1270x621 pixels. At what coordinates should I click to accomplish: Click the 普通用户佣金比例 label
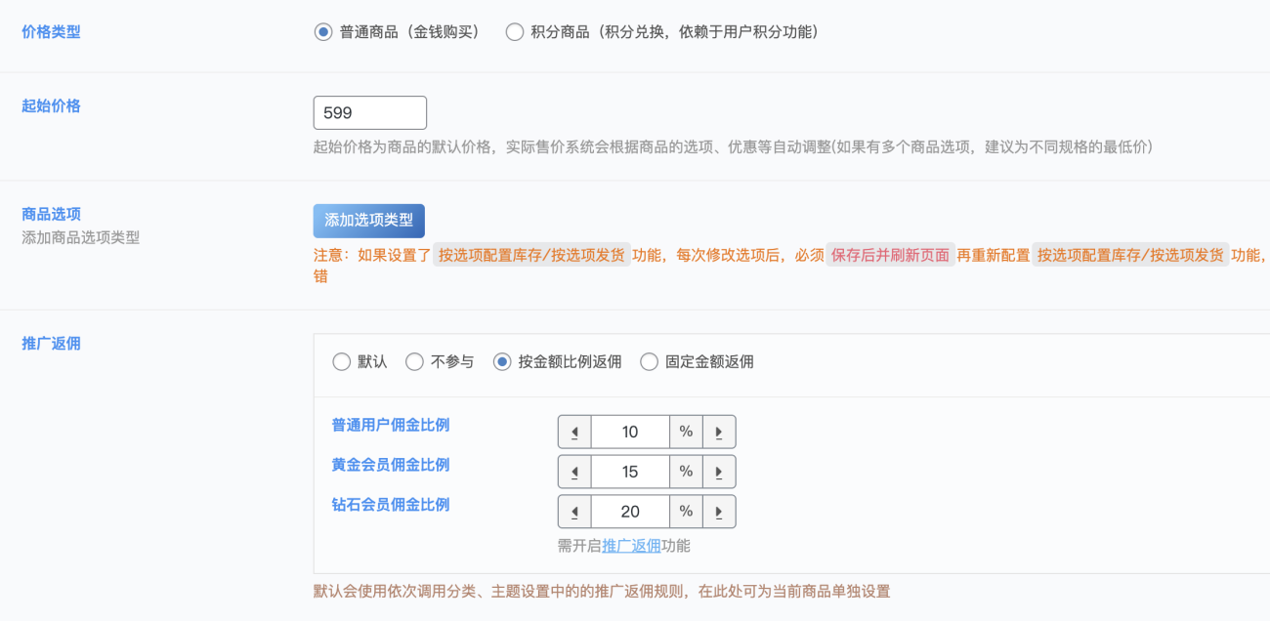tap(390, 425)
